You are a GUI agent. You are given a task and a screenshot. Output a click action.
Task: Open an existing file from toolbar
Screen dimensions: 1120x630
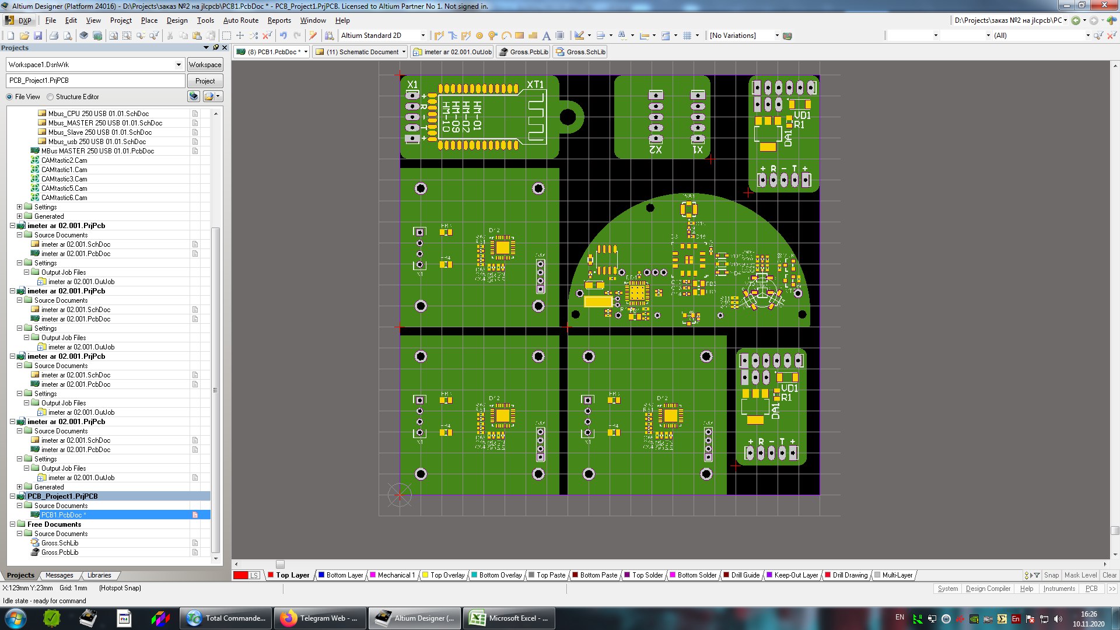(x=24, y=36)
